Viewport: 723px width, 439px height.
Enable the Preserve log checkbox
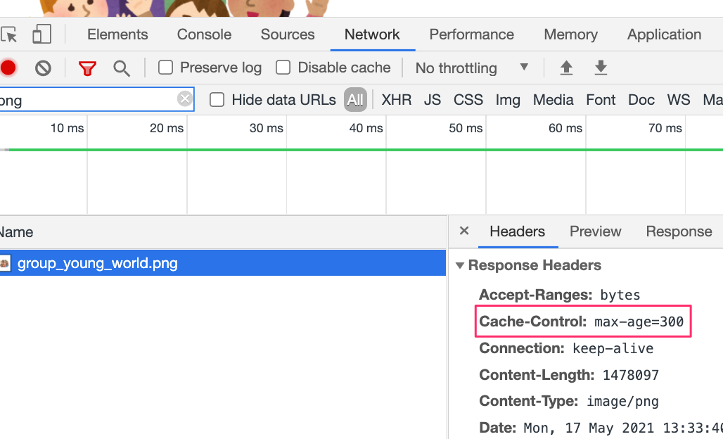point(166,68)
